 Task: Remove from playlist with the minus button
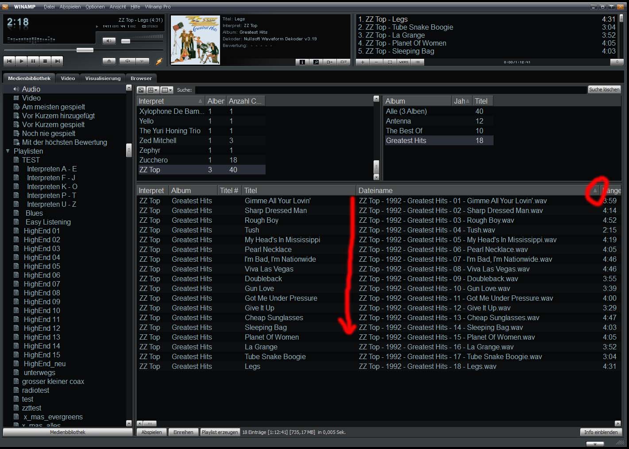click(x=376, y=62)
